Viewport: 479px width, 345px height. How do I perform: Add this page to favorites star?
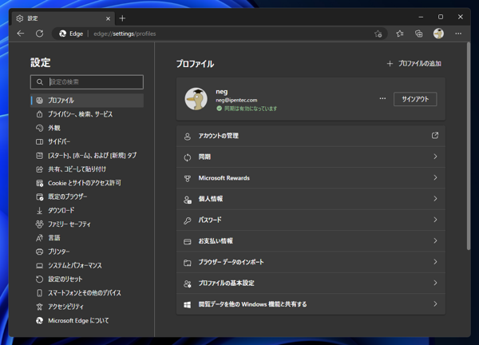[378, 34]
